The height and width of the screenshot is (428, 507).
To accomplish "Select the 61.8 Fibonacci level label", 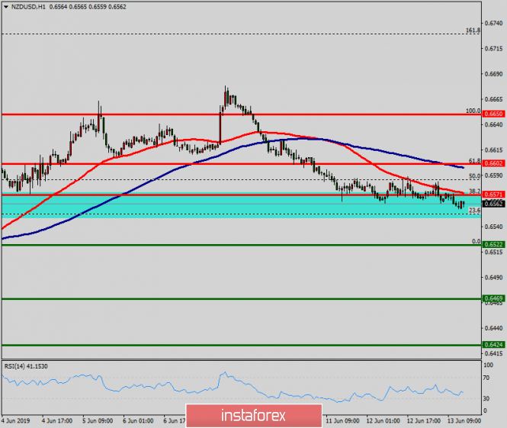I will 473,161.
